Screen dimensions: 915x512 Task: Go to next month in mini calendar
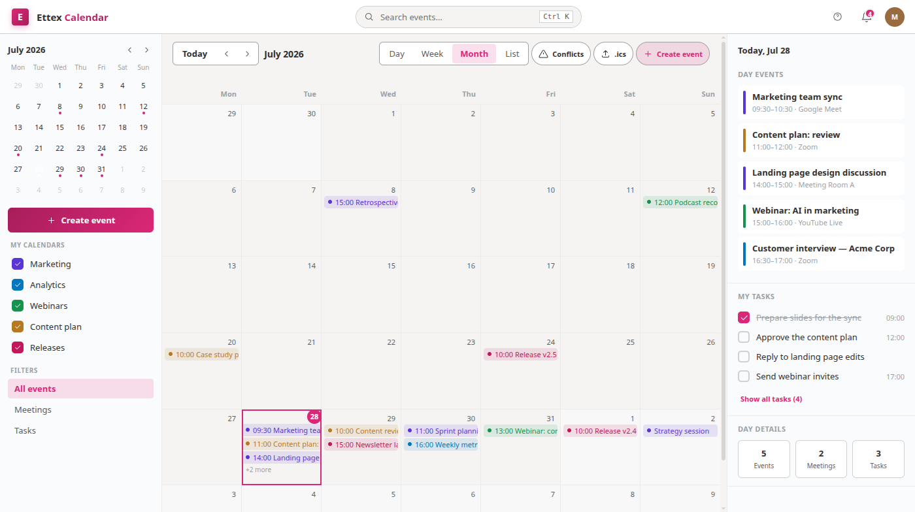[146, 50]
